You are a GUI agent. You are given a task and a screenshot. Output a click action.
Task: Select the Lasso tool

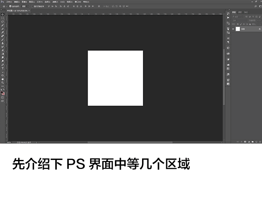coord(2,22)
